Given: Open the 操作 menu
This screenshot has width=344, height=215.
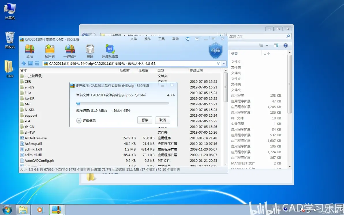Looking at the screenshot, I should (x=147, y=39).
